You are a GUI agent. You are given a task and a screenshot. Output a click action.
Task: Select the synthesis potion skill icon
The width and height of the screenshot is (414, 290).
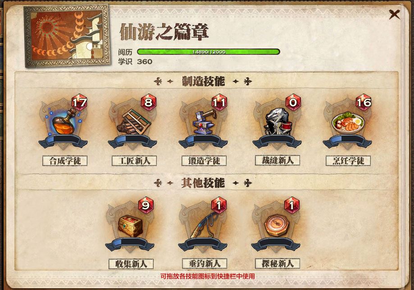pyautogui.click(x=64, y=122)
